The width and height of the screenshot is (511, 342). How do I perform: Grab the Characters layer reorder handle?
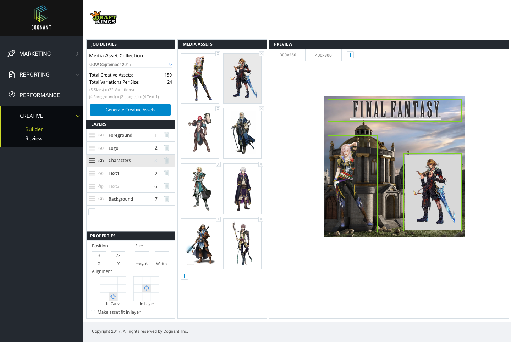pos(92,161)
